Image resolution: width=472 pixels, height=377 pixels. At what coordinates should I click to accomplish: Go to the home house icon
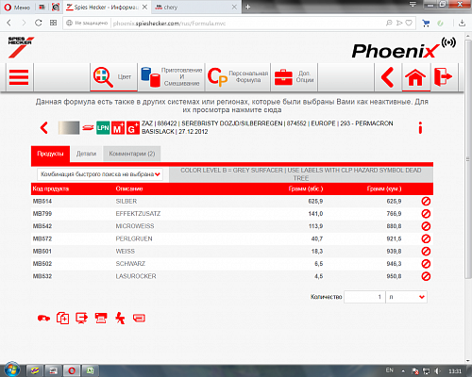[x=415, y=77]
